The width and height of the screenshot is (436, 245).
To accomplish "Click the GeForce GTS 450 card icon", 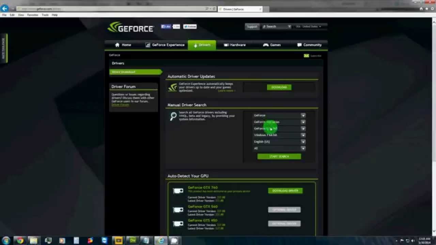I will [x=178, y=224].
